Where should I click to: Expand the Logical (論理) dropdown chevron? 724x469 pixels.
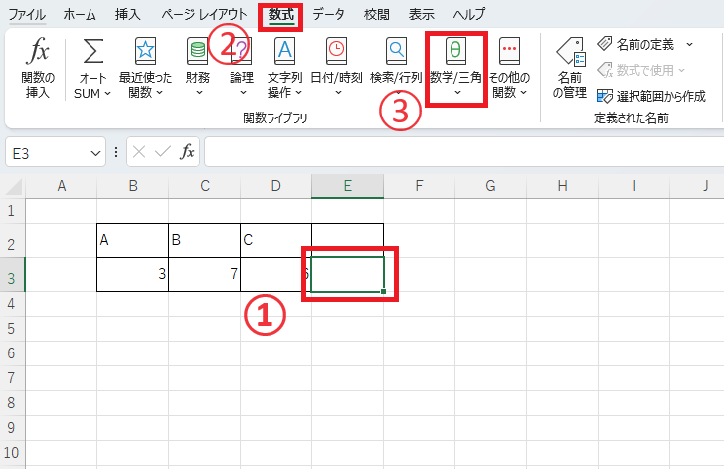tap(243, 92)
